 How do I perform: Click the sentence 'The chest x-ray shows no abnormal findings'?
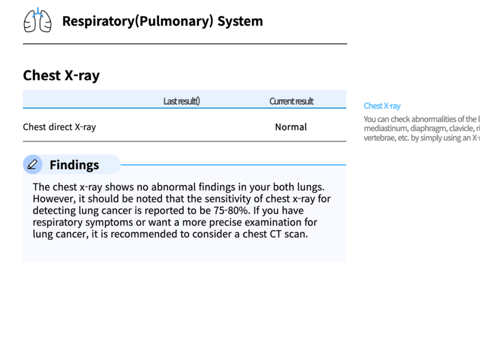(178, 187)
